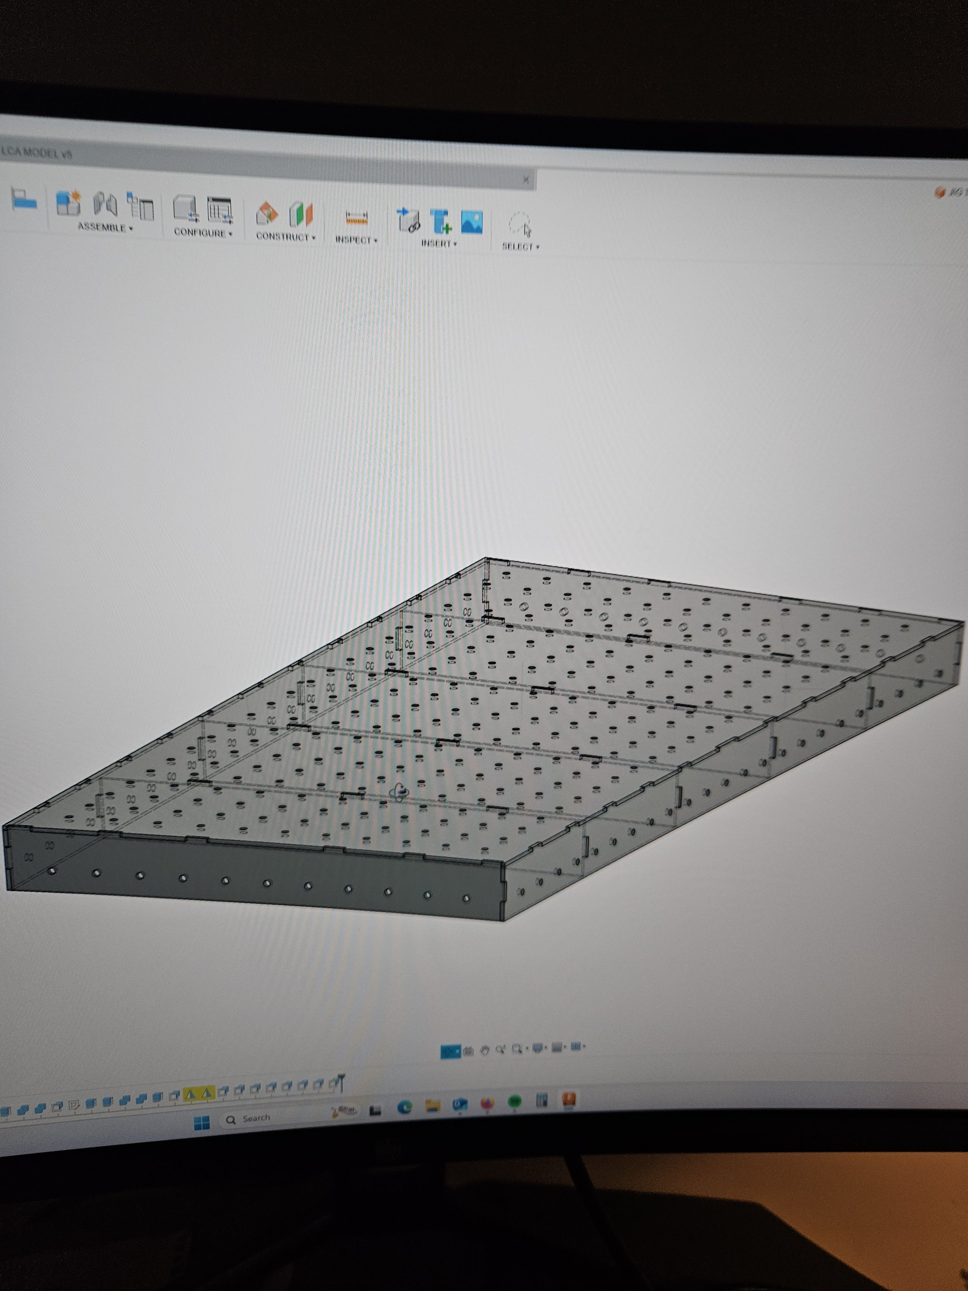968x1291 pixels.
Task: Click the Fit zoom icon in the navigation bar
Action: [x=517, y=1048]
